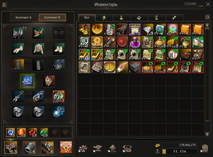Open the anvil crafting icon
This screenshot has height=157, width=213.
(x=97, y=148)
